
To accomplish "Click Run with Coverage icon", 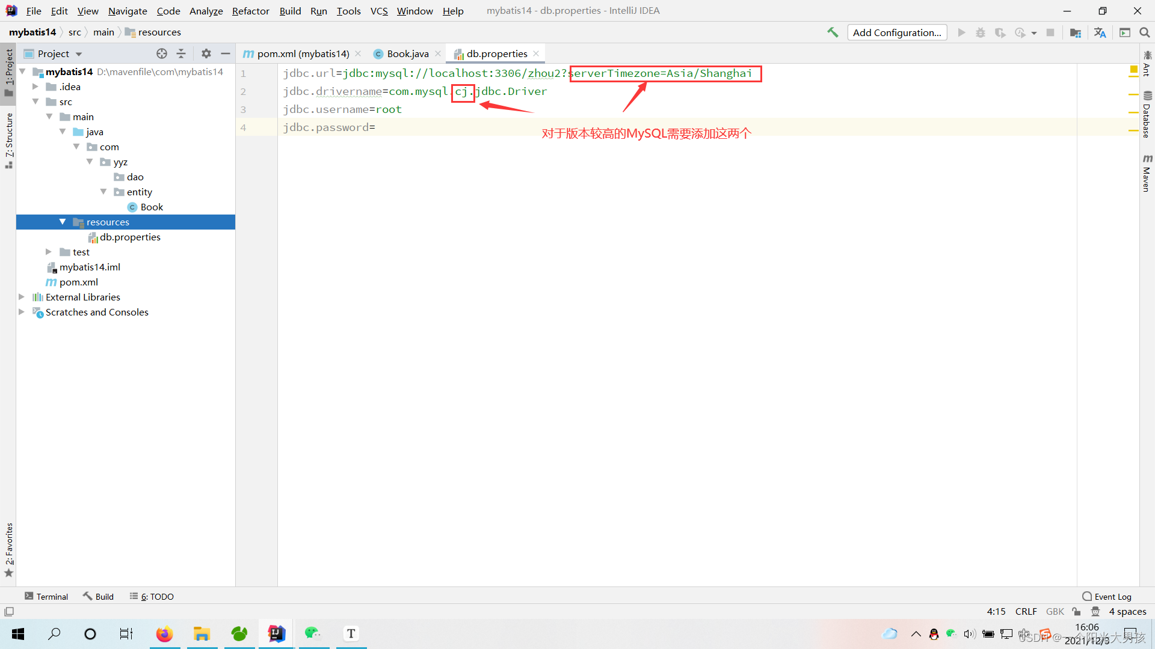I will (1000, 32).
